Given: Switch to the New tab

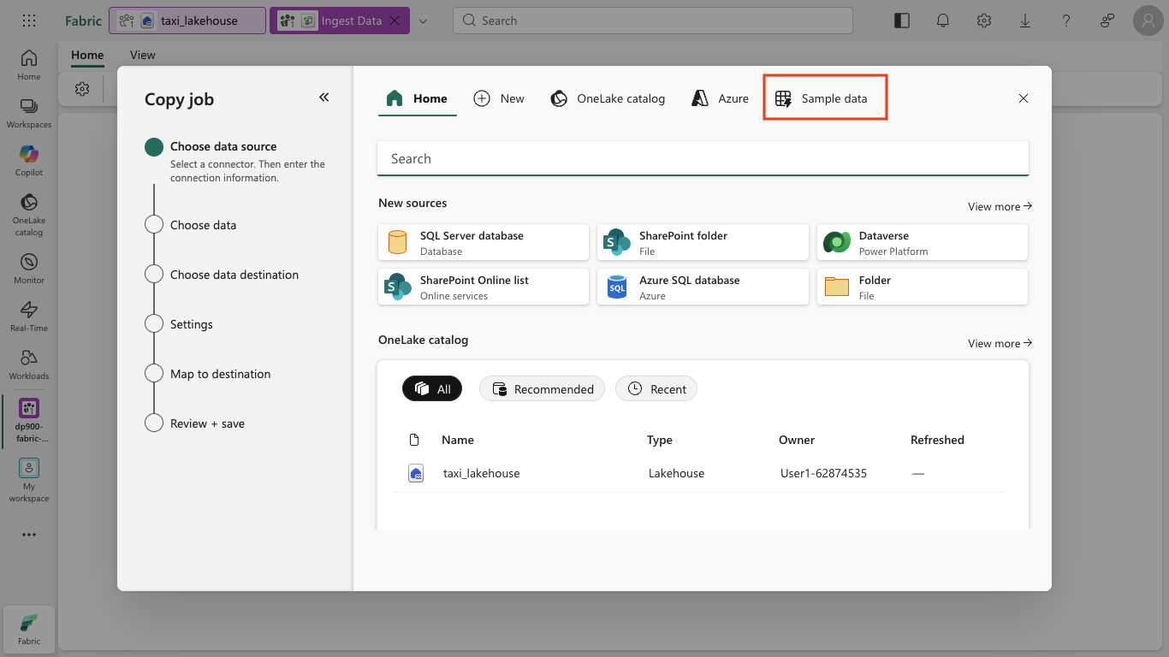Looking at the screenshot, I should [x=499, y=98].
